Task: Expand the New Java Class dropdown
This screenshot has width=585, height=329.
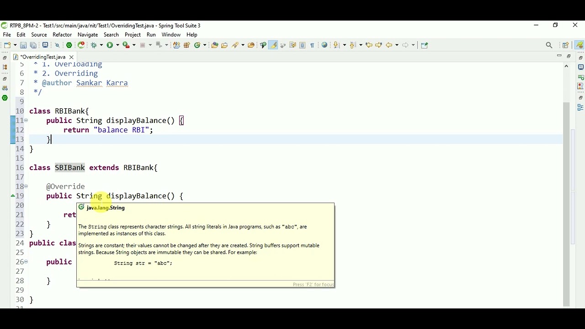Action: click(205, 45)
